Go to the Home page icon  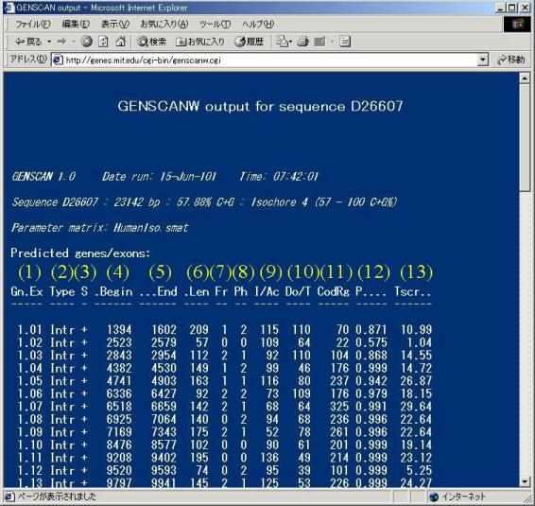pos(121,42)
